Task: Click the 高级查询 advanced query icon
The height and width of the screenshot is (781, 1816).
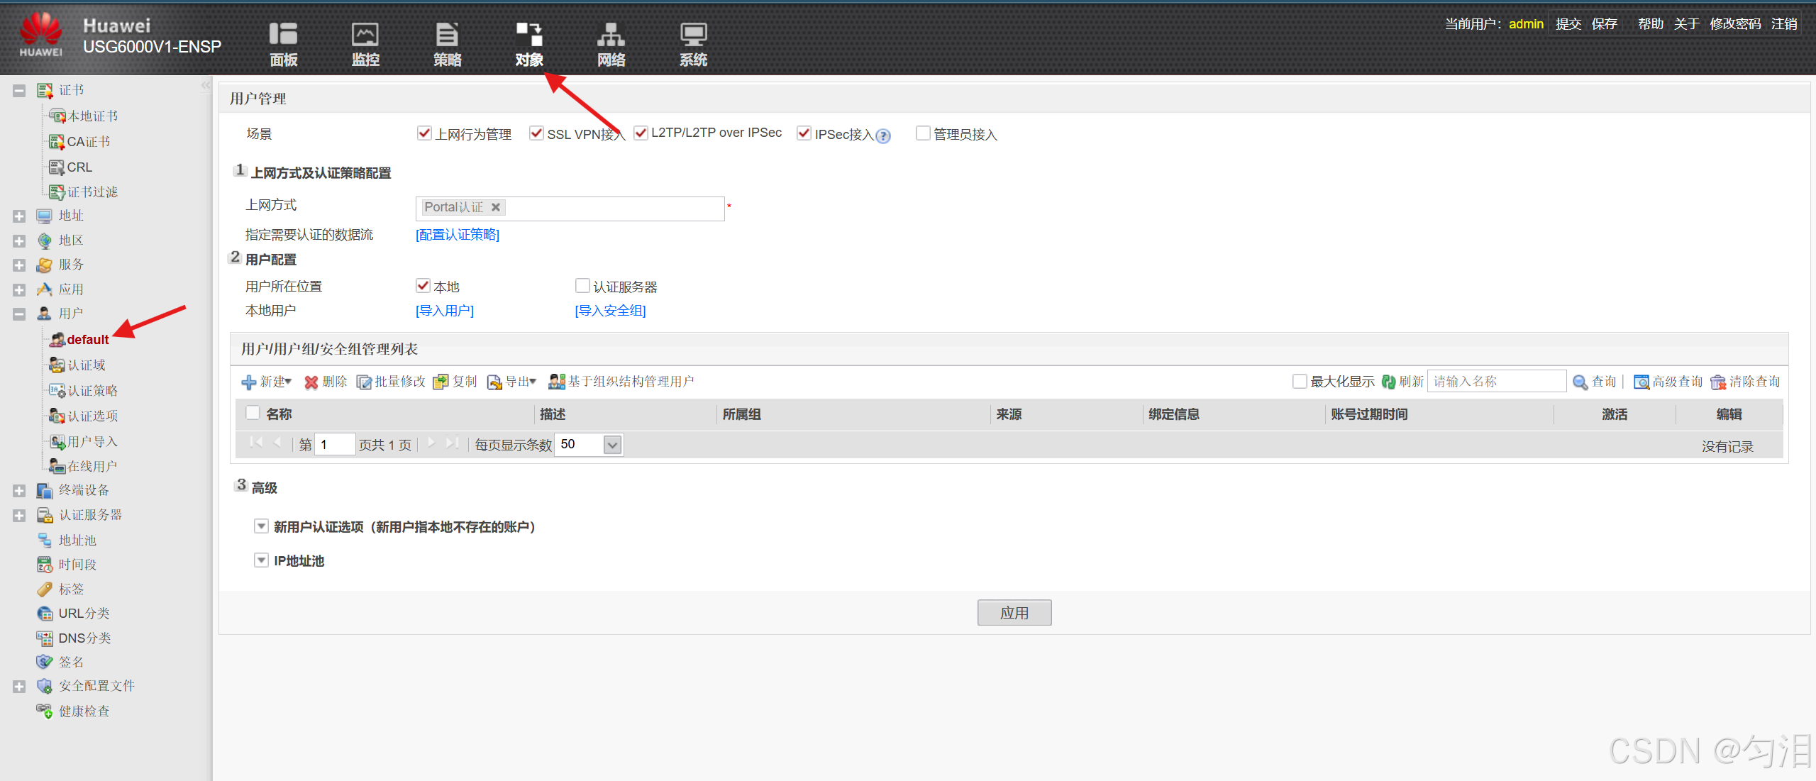Action: click(1641, 382)
